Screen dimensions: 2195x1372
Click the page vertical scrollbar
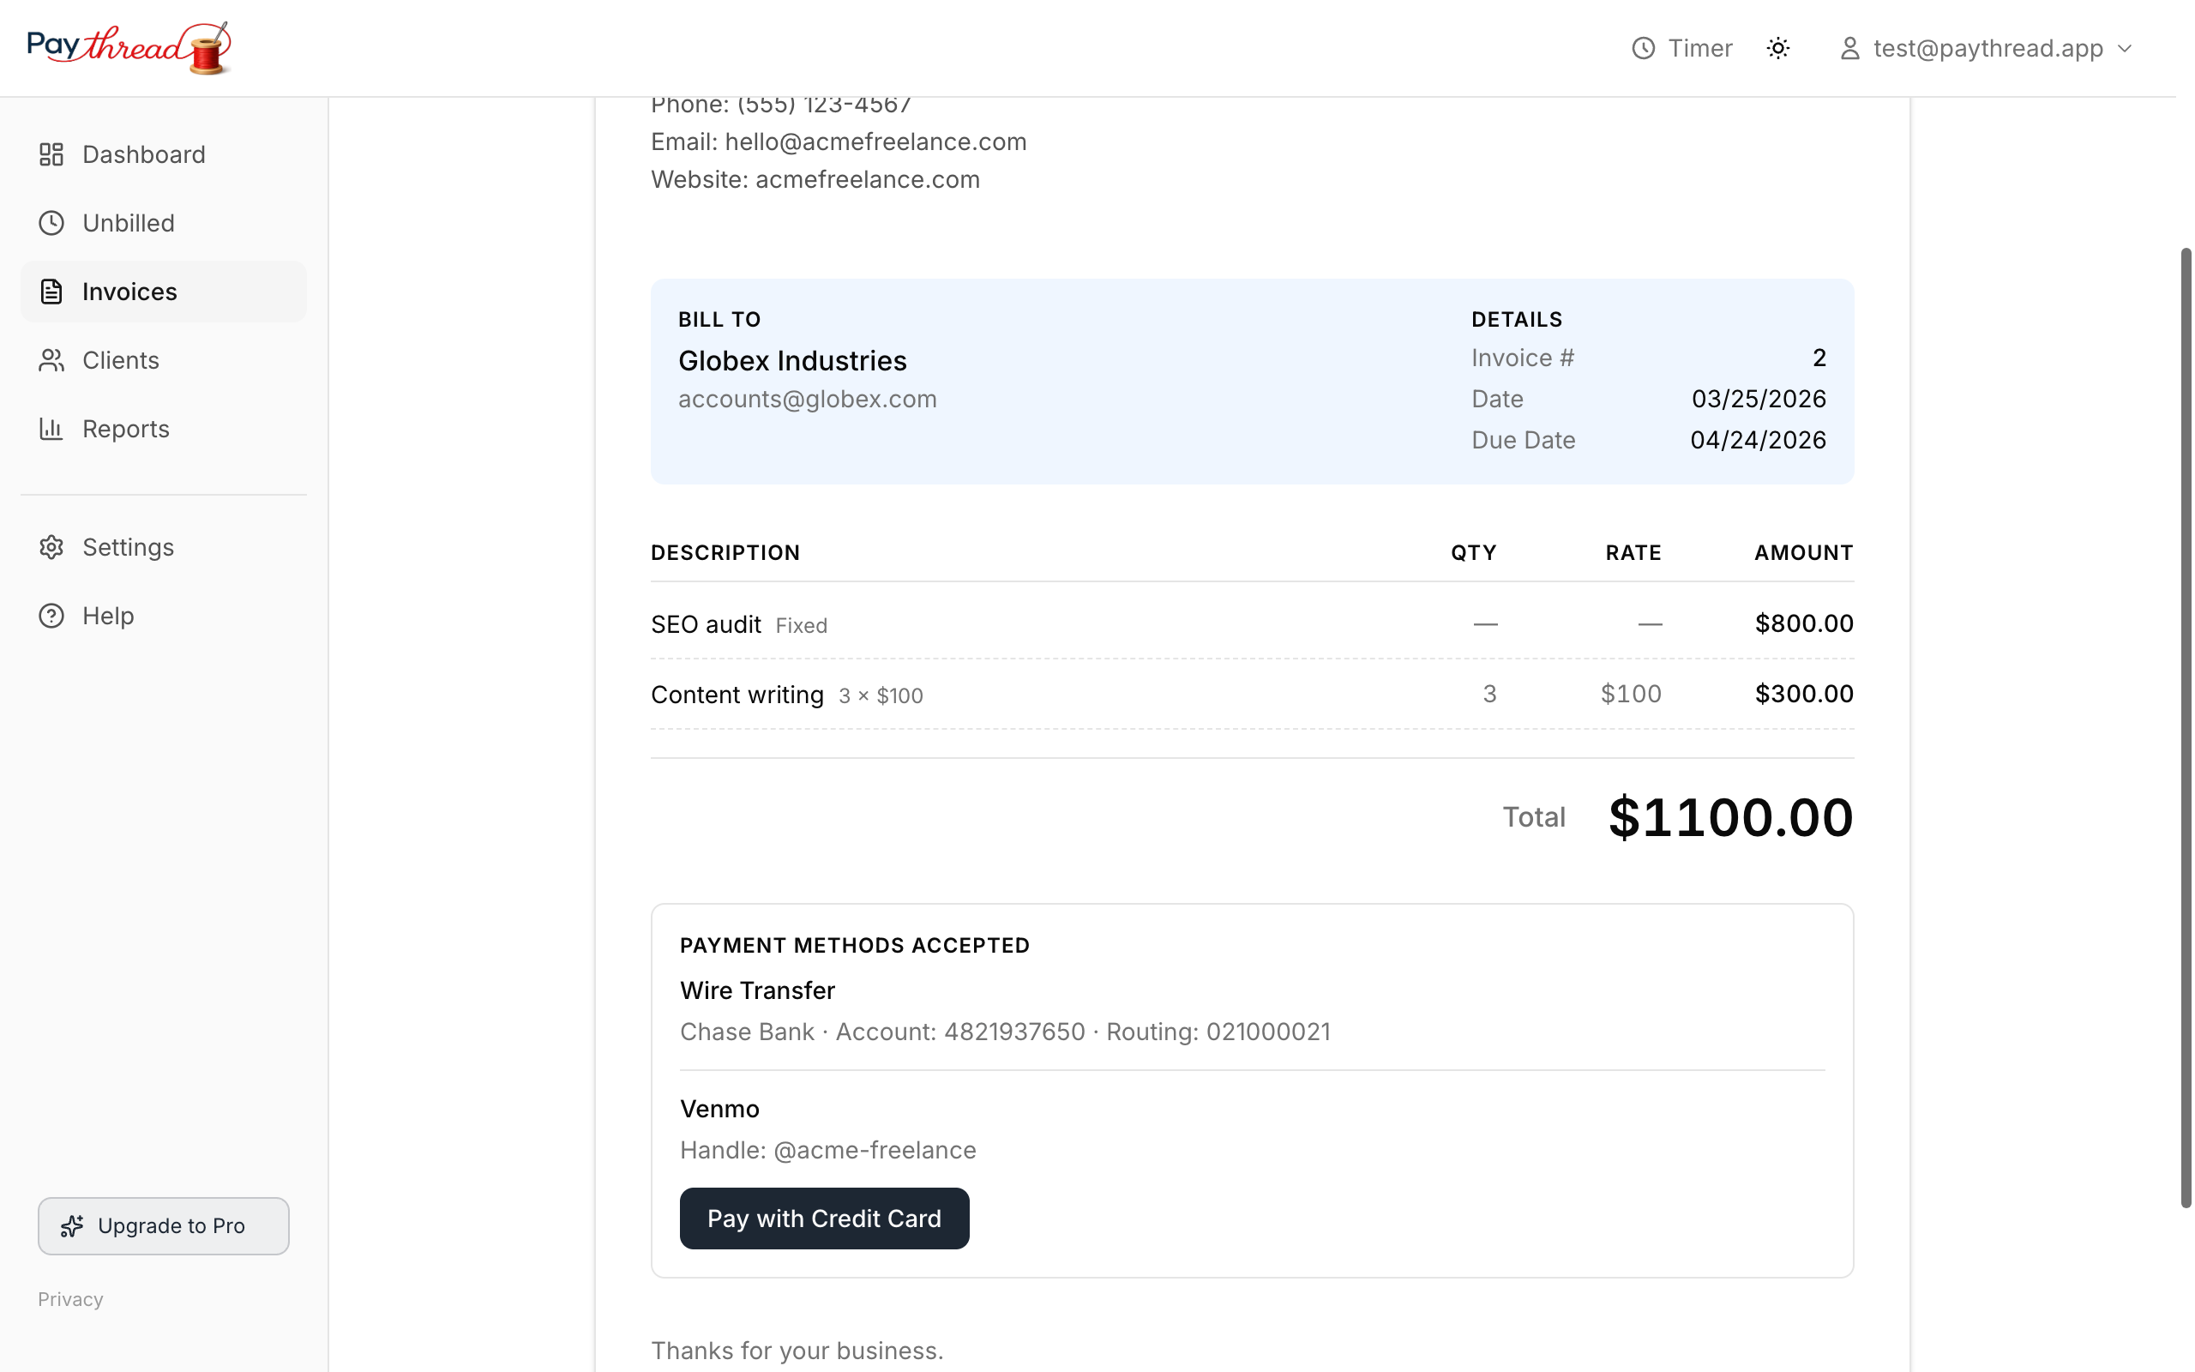coord(2186,728)
